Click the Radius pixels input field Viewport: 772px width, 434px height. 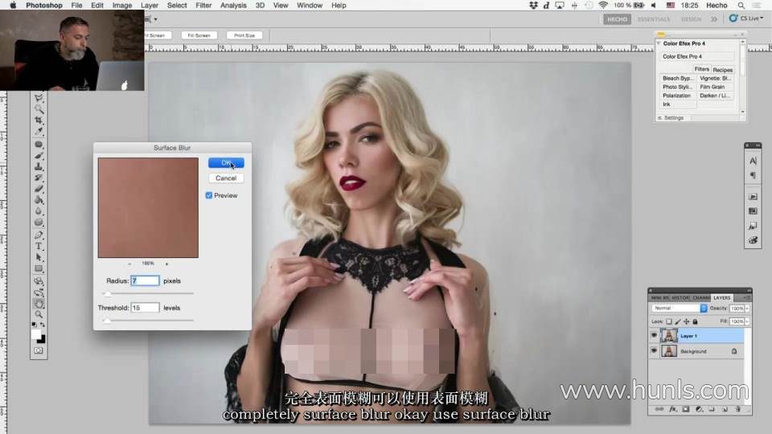click(145, 281)
